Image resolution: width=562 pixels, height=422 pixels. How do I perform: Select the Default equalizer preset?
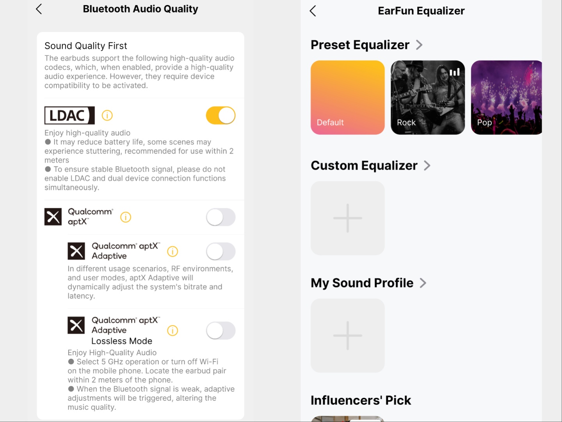coord(347,97)
